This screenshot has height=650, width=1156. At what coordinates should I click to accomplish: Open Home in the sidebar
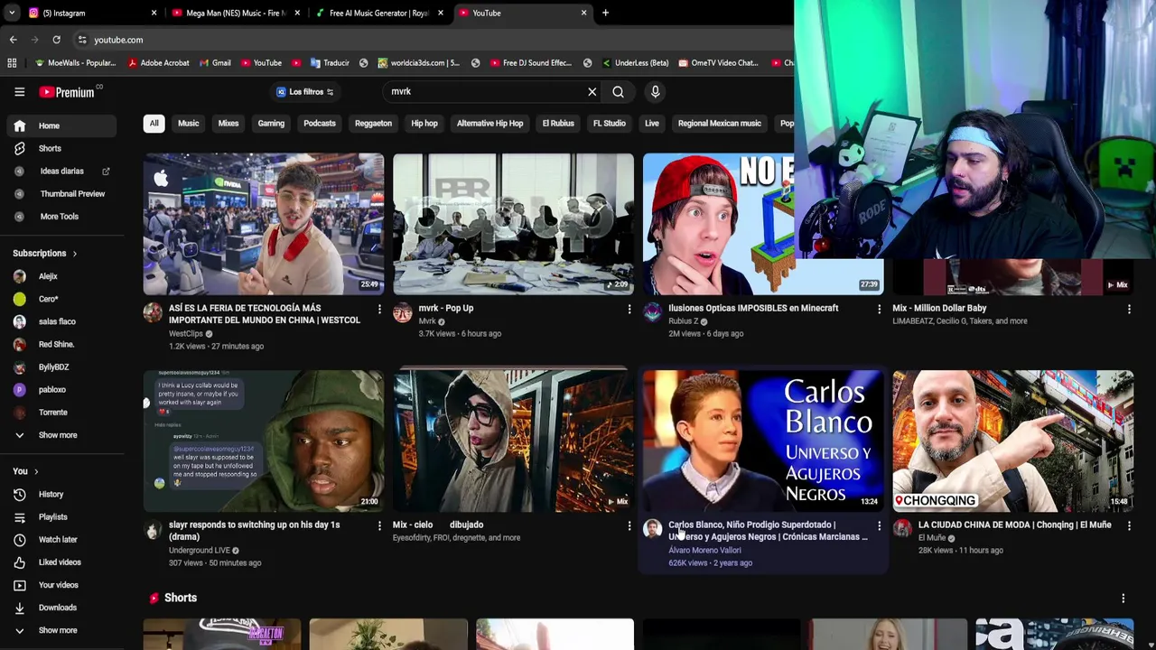pos(61,125)
